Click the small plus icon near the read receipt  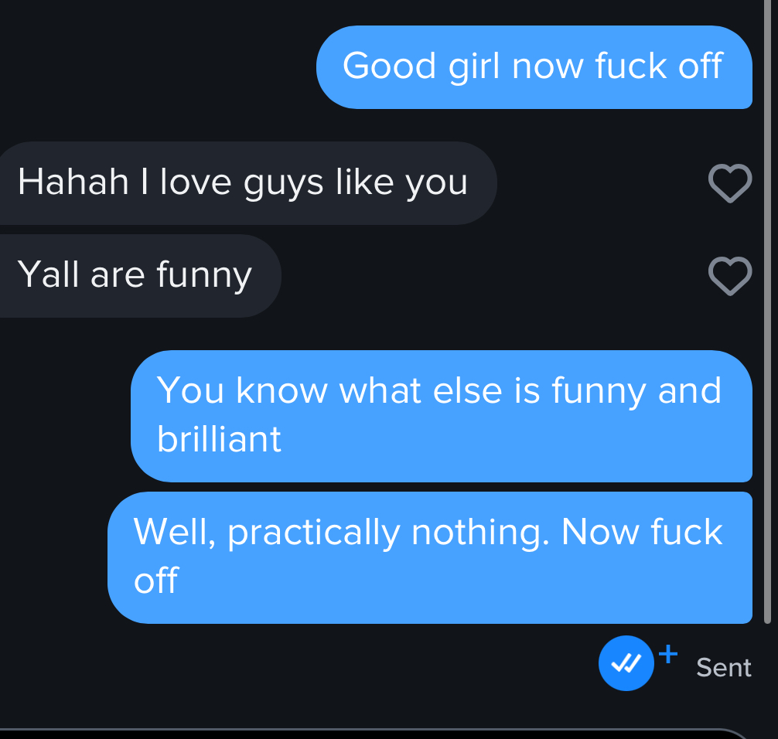(668, 653)
